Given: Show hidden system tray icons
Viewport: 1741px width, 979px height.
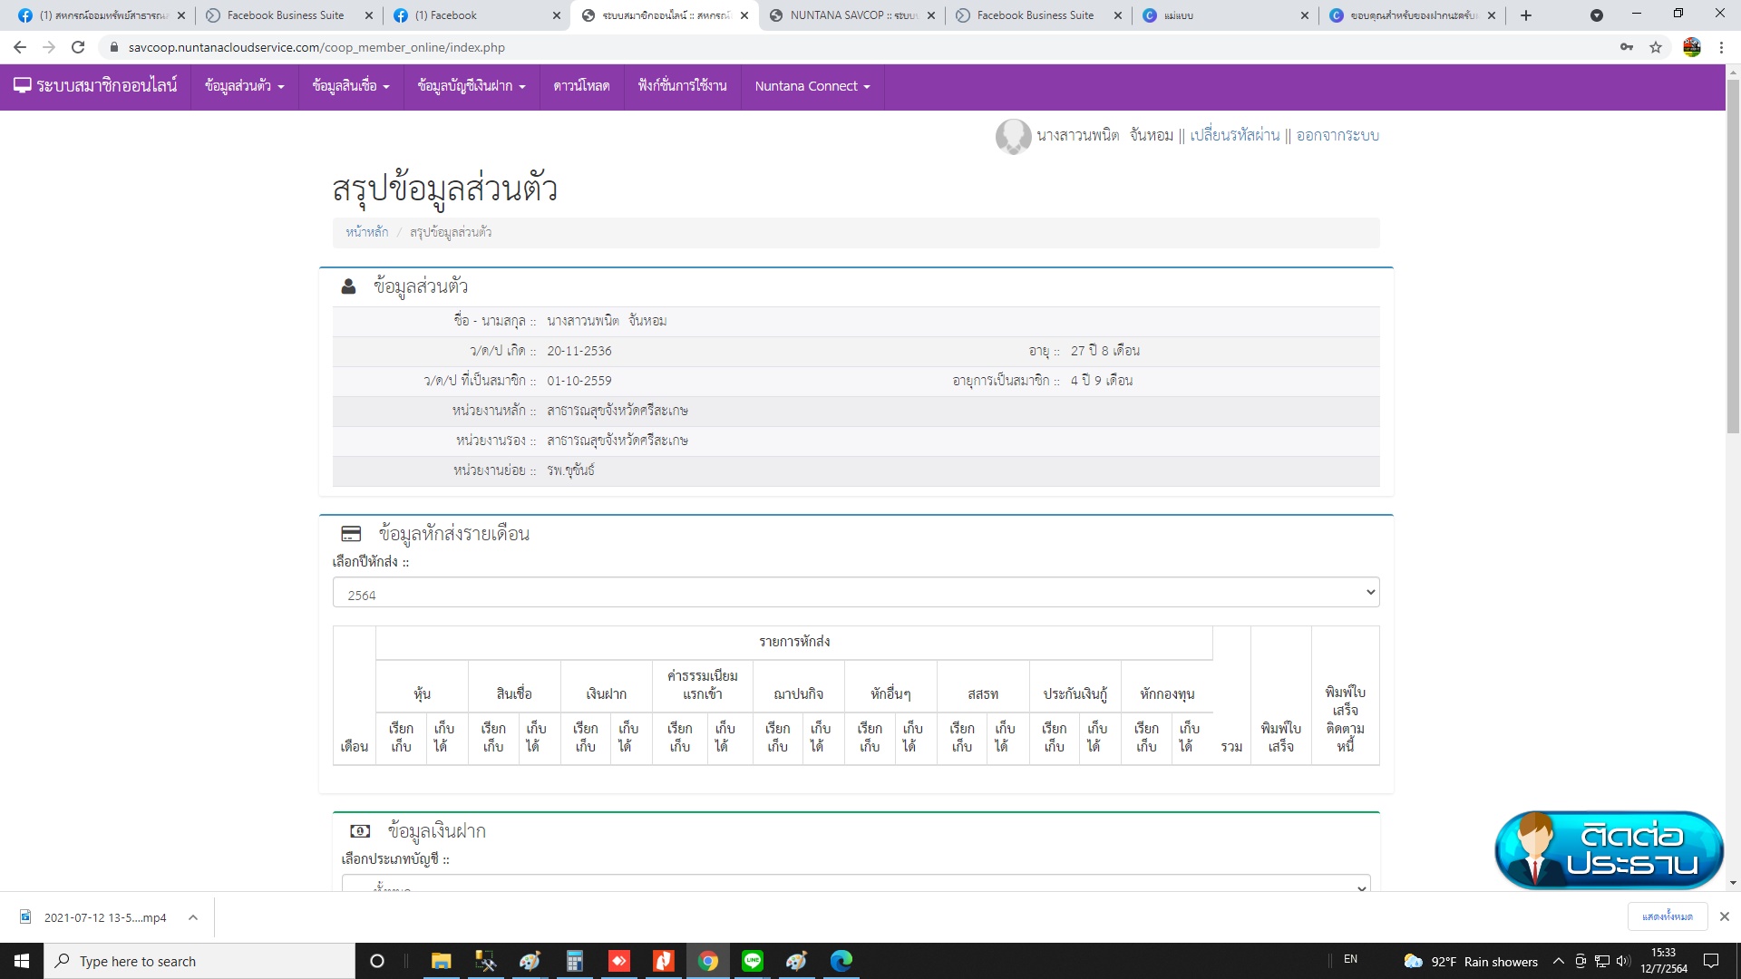Looking at the screenshot, I should point(1558,961).
